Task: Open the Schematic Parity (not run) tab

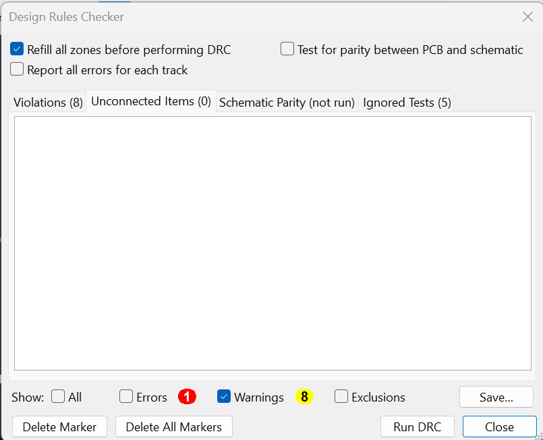Action: [287, 103]
